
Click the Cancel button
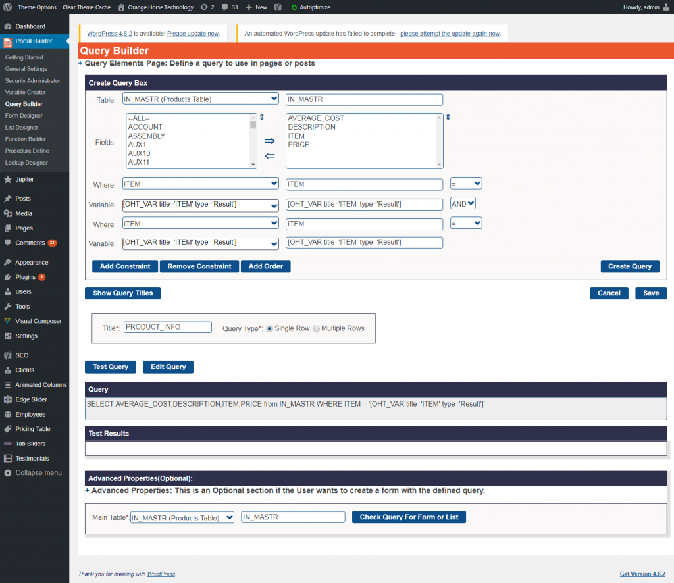pyautogui.click(x=609, y=293)
